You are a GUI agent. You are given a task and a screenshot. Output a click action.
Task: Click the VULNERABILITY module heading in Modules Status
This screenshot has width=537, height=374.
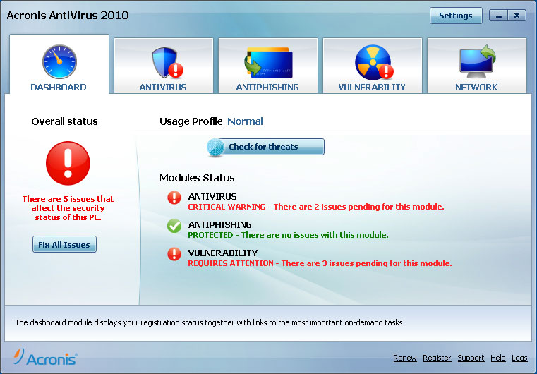(x=223, y=253)
